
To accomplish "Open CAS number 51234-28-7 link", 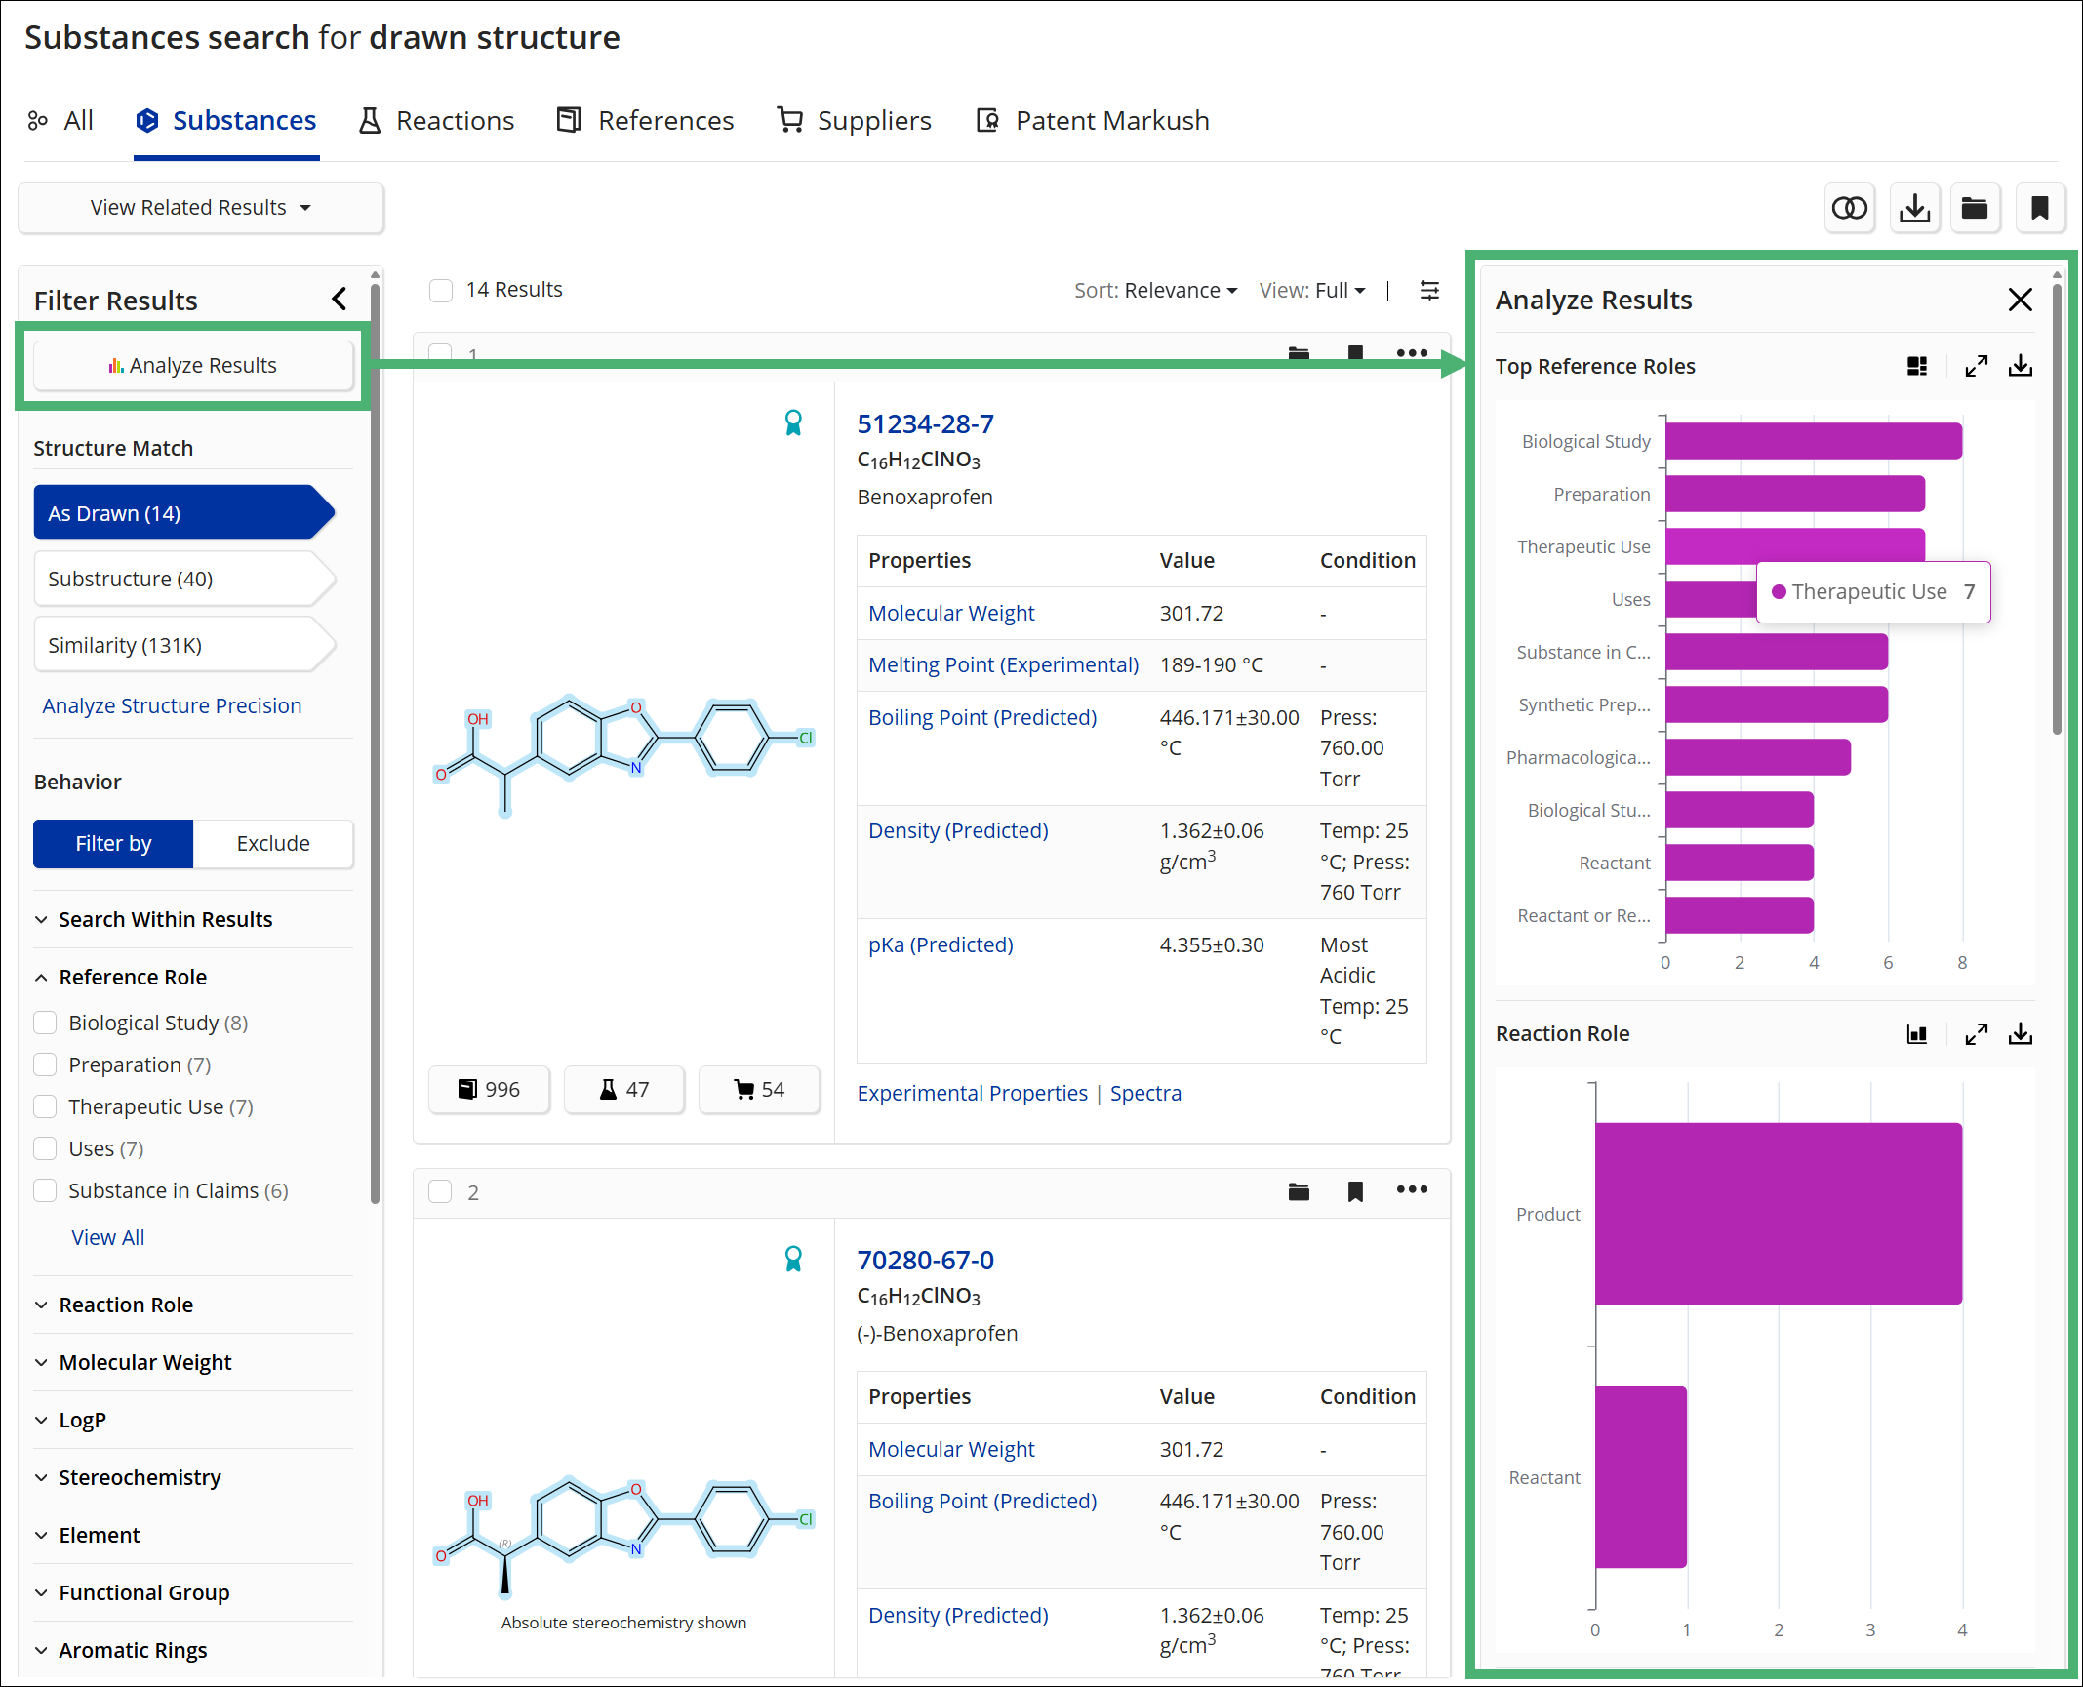I will [925, 424].
